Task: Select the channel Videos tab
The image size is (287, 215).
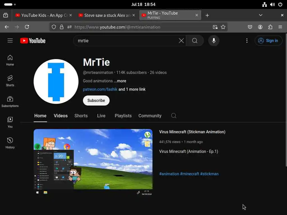Action: pyautogui.click(x=61, y=116)
